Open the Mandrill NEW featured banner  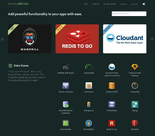click(30, 39)
